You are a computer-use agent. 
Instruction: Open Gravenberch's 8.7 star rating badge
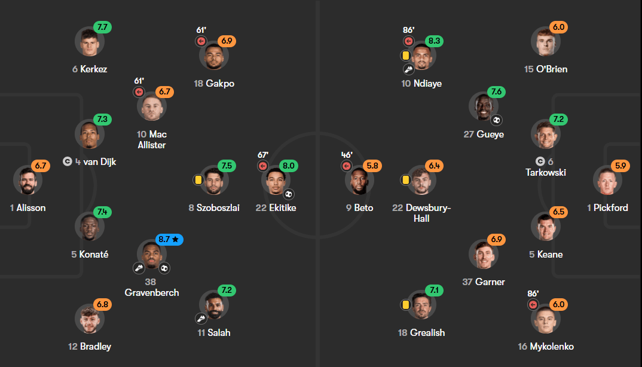(x=169, y=239)
